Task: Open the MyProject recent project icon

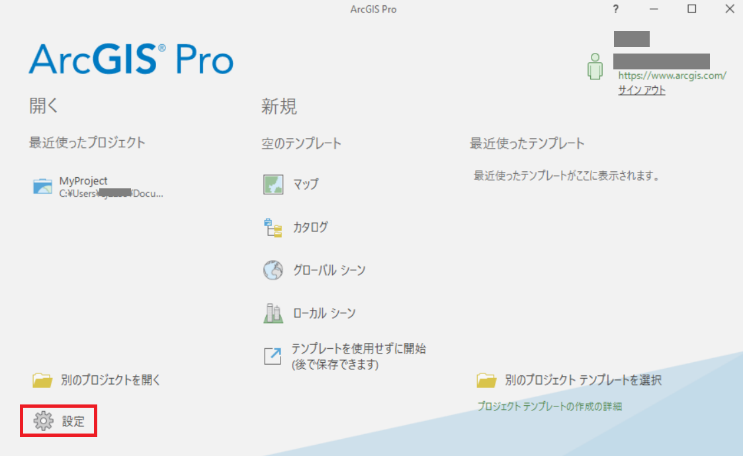Action: click(42, 186)
